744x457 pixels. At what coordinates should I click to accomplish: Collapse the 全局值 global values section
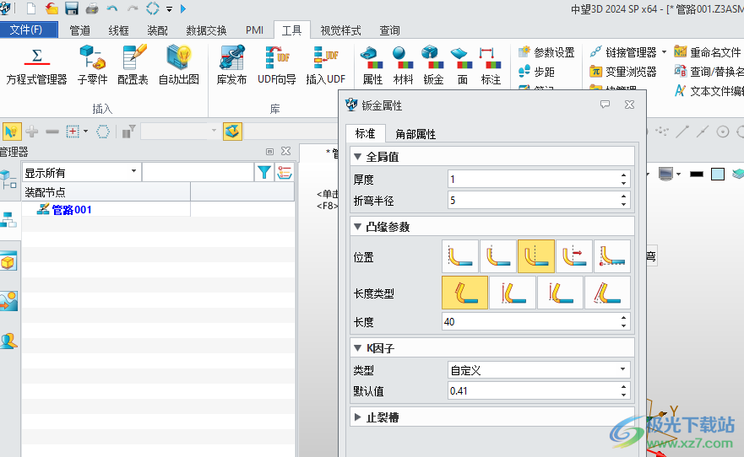click(358, 157)
